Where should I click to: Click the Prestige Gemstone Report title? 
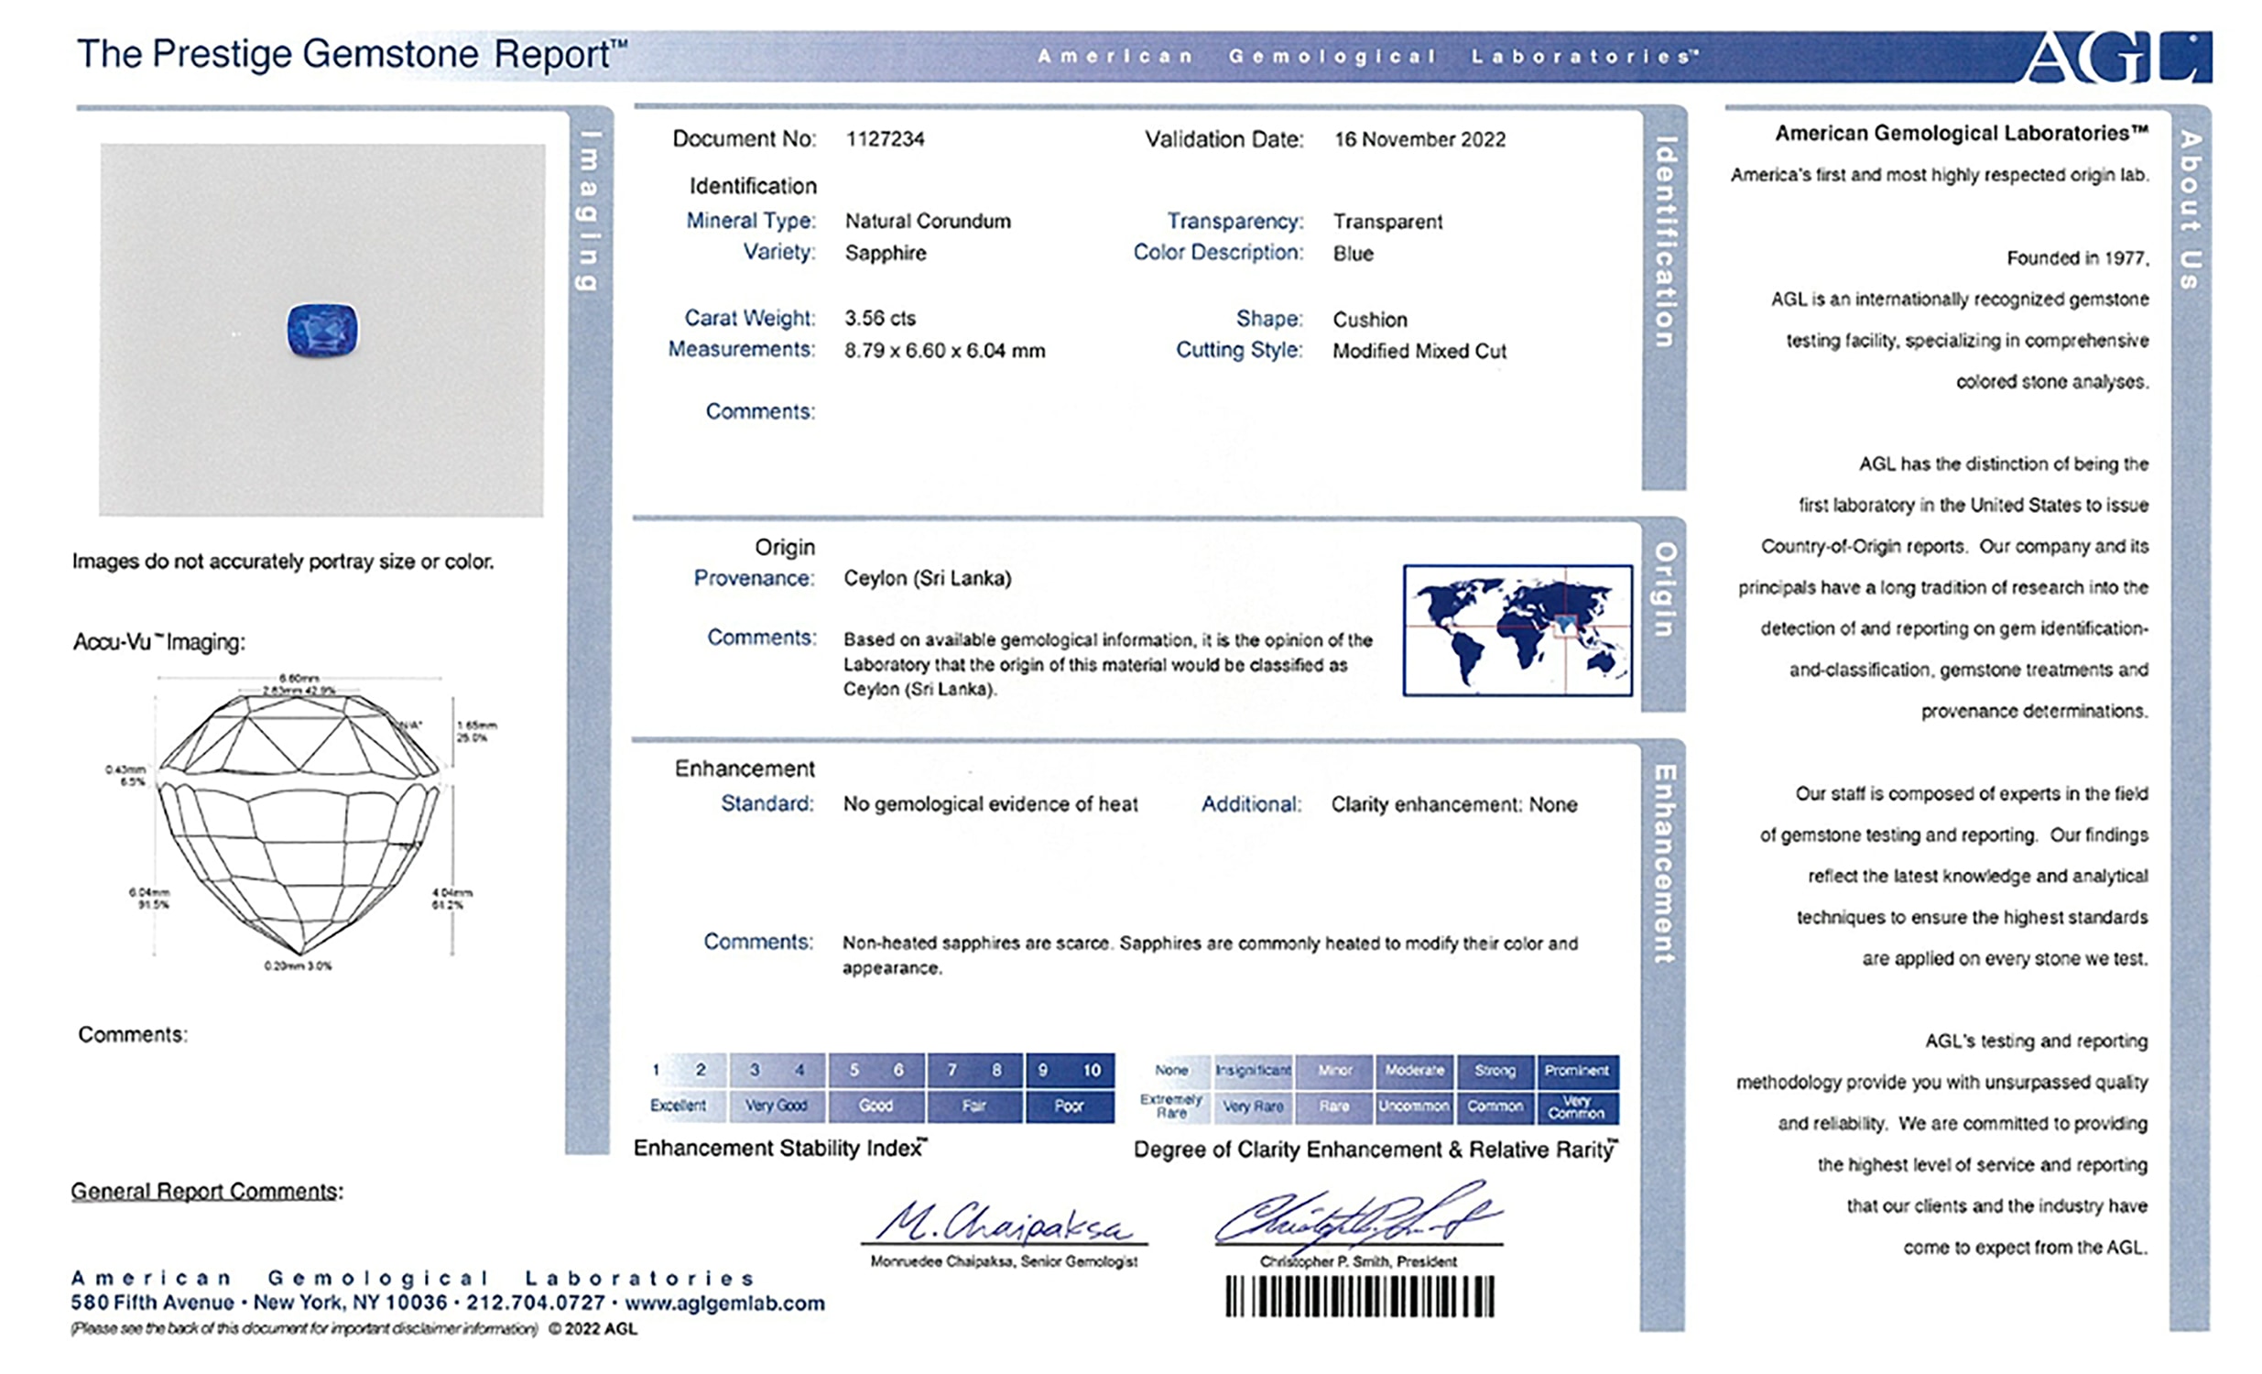point(352,54)
